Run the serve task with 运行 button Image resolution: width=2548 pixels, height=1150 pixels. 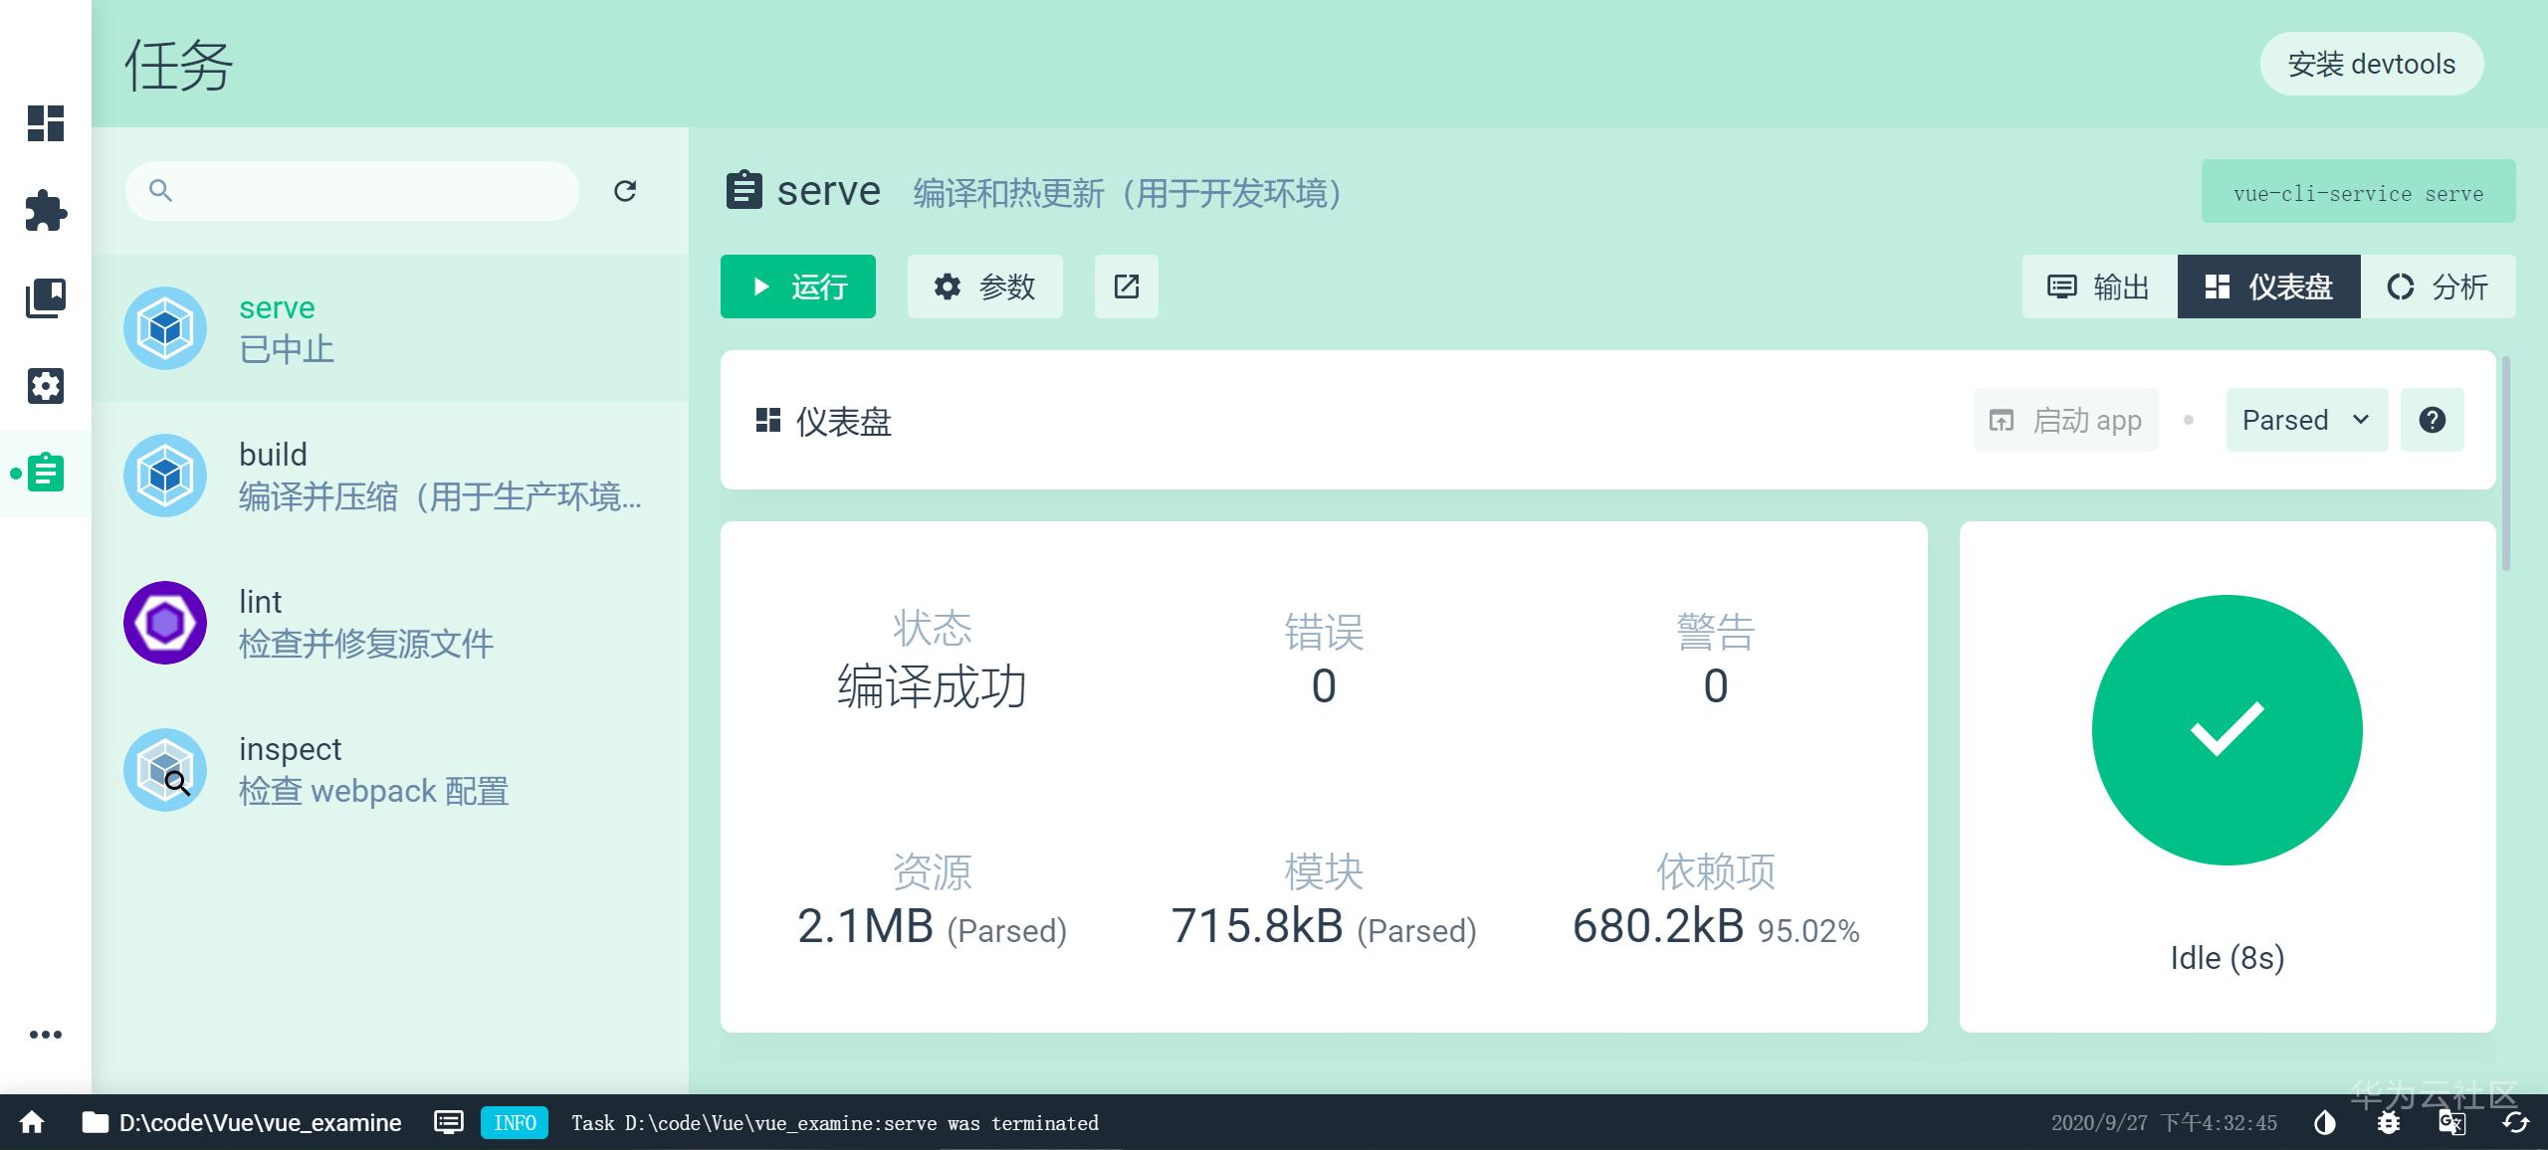pos(797,287)
